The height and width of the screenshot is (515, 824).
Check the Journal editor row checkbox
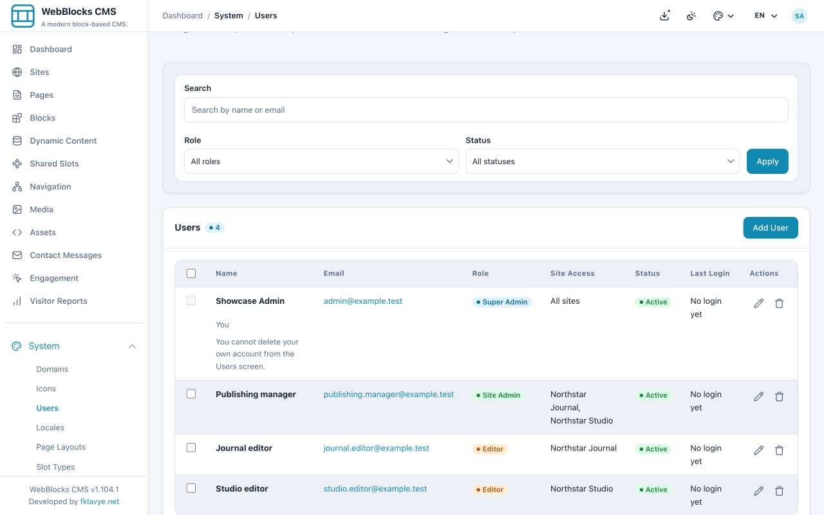(191, 447)
